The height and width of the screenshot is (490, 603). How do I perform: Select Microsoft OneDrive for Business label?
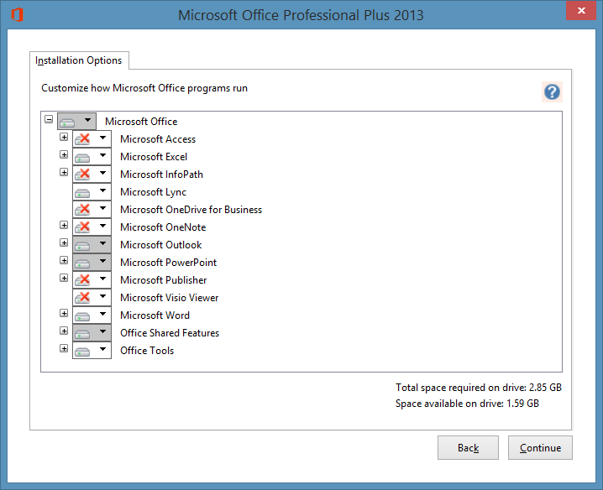pos(191,210)
